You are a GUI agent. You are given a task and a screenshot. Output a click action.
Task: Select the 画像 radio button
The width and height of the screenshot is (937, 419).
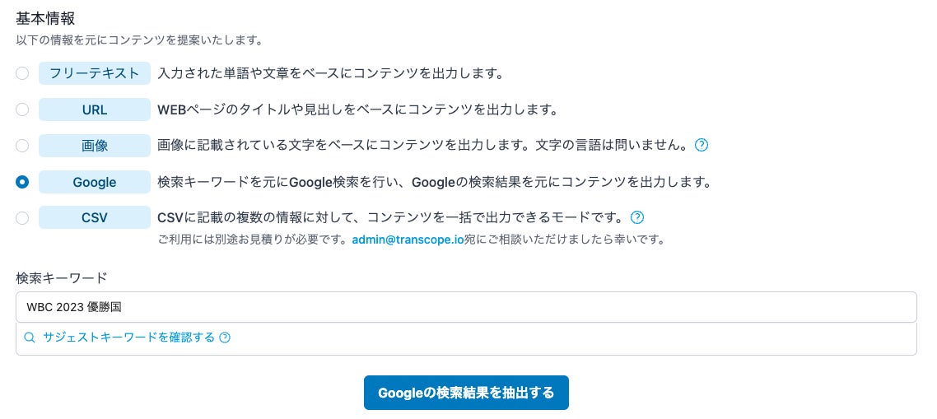coord(22,146)
